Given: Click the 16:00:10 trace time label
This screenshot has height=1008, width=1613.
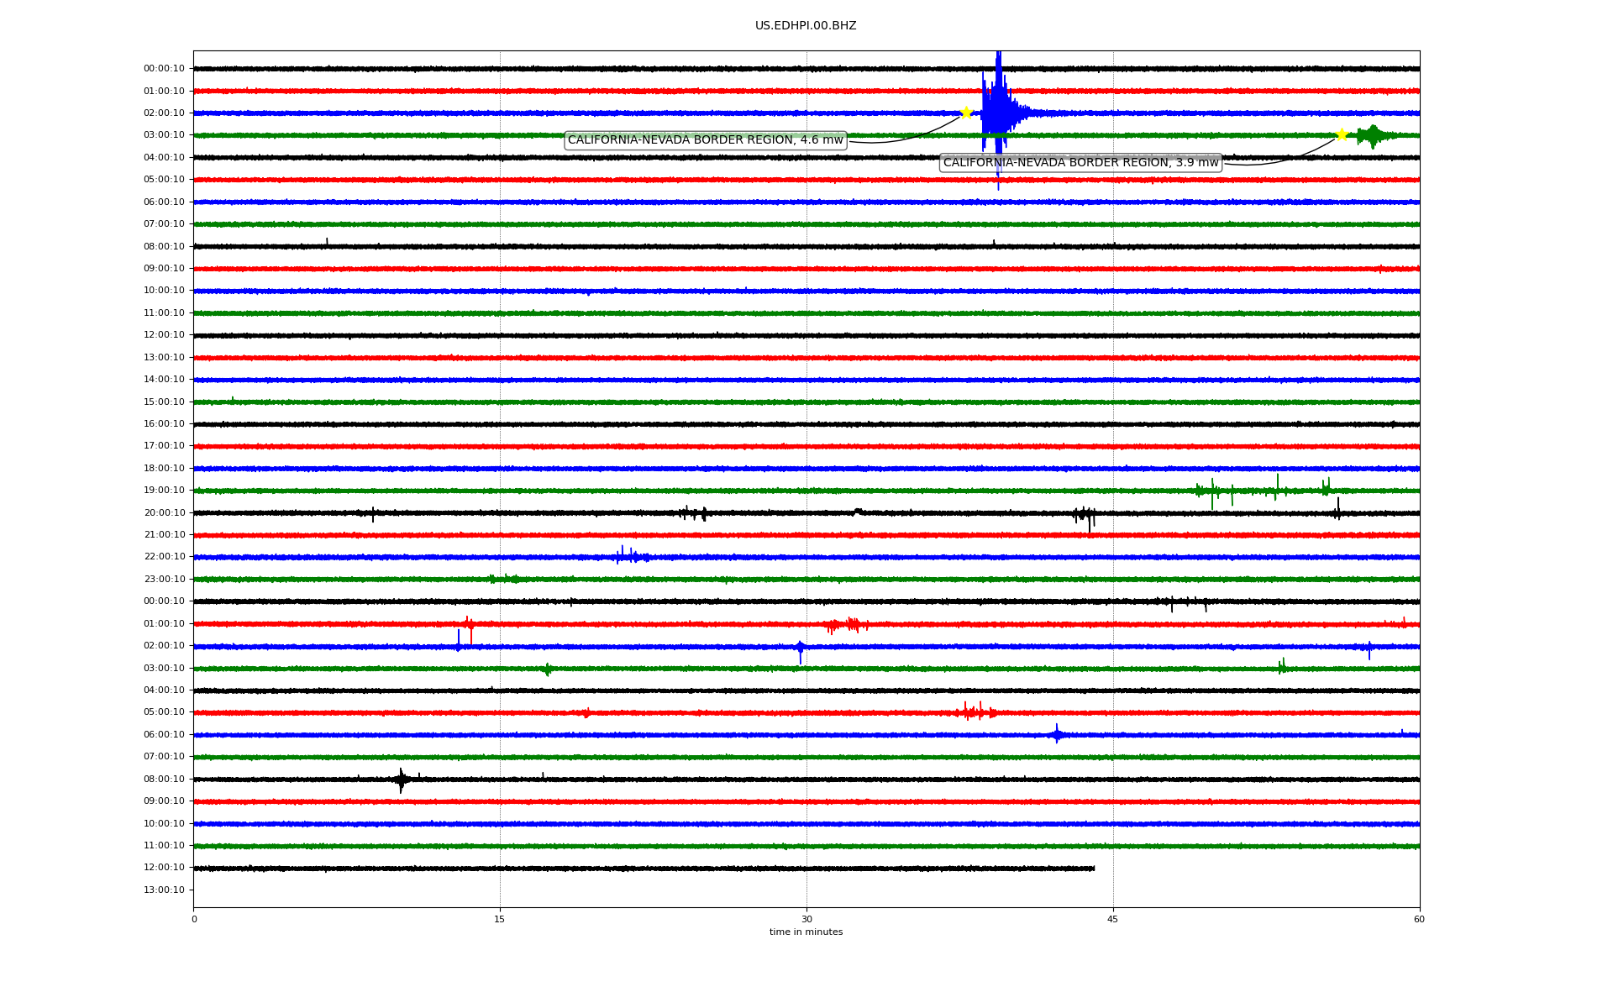Looking at the screenshot, I should click(x=164, y=424).
